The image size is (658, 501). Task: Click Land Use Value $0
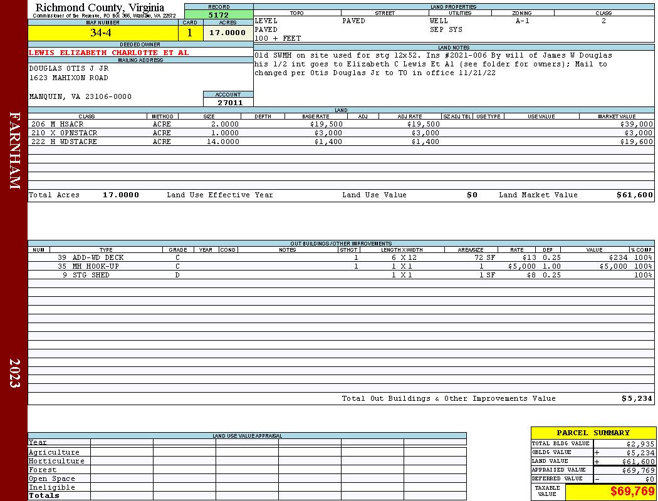tap(472, 195)
